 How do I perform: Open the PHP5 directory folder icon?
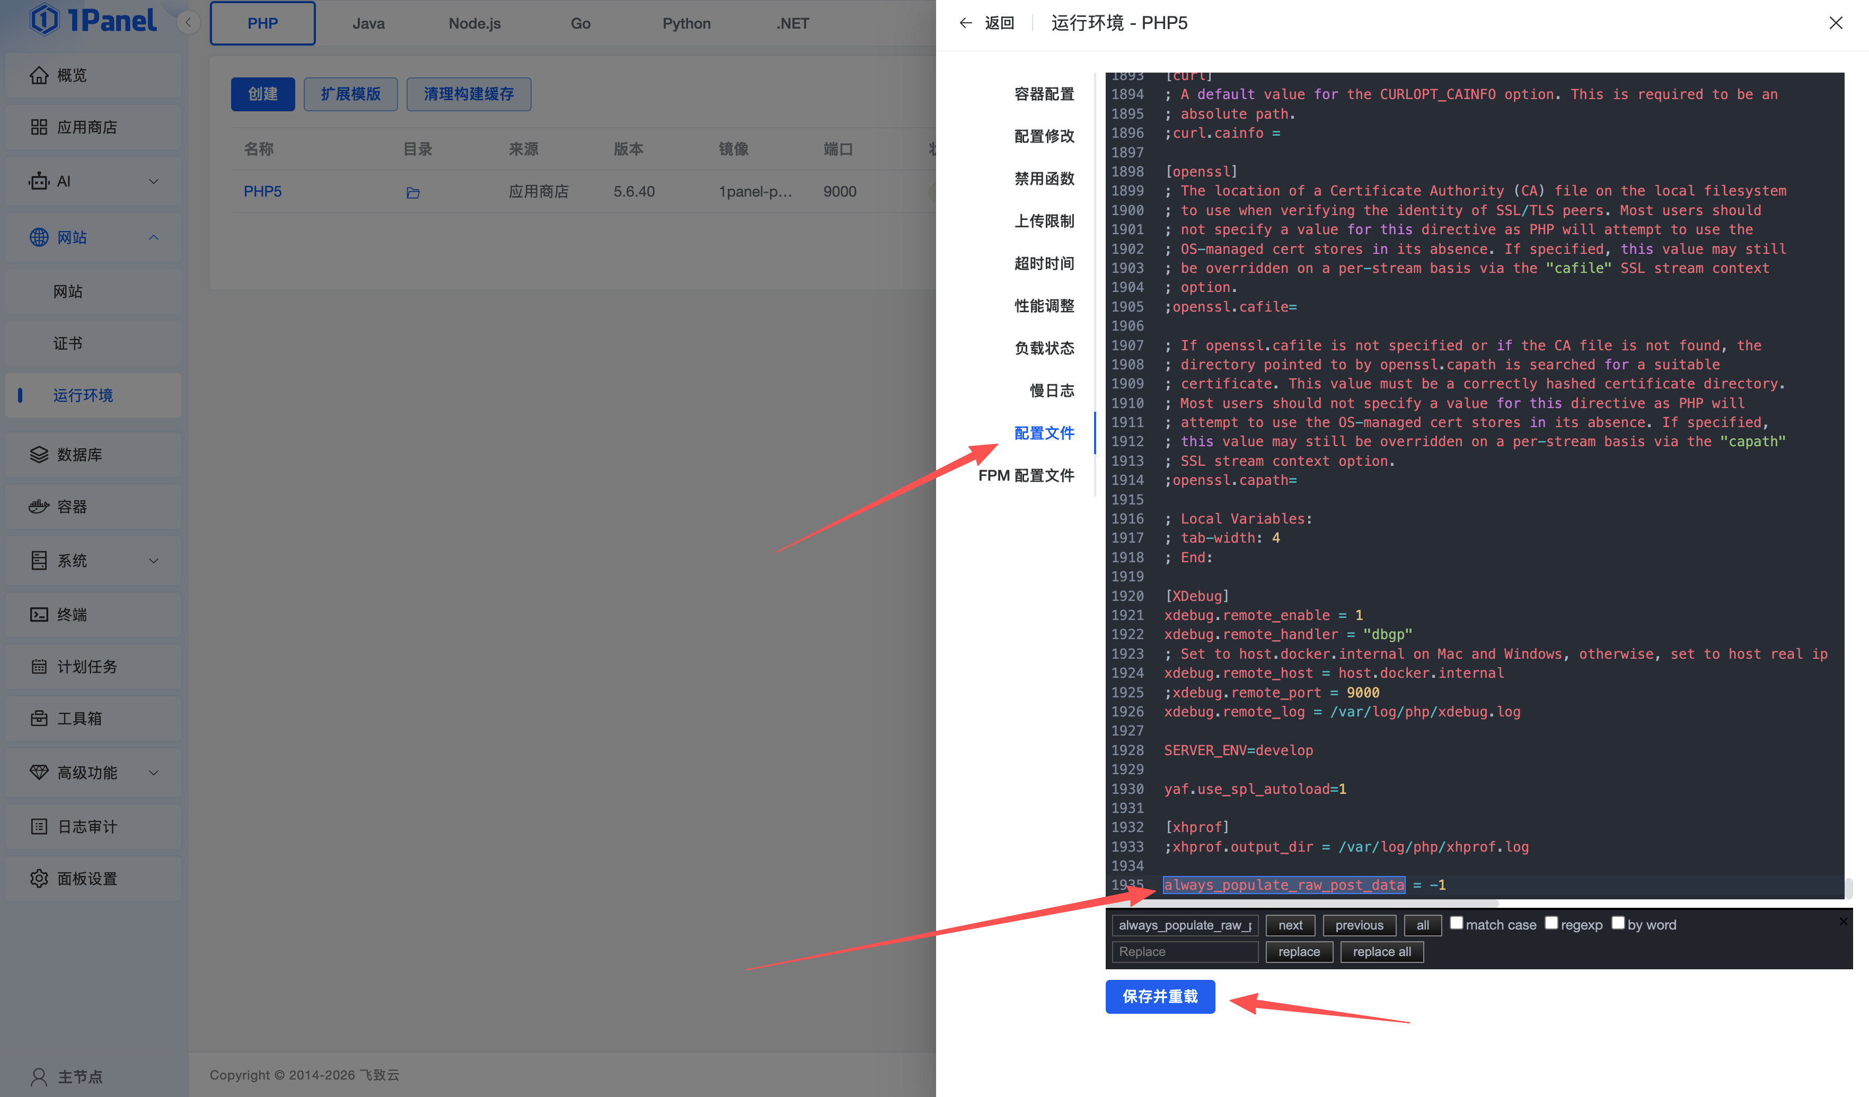pos(413,193)
